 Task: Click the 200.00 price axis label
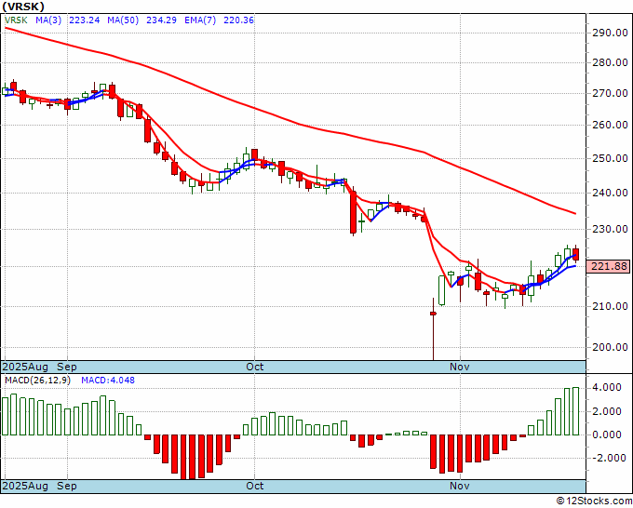610,347
